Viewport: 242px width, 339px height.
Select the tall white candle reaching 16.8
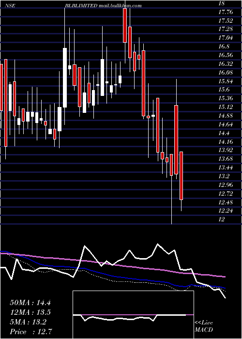(x=65, y=77)
